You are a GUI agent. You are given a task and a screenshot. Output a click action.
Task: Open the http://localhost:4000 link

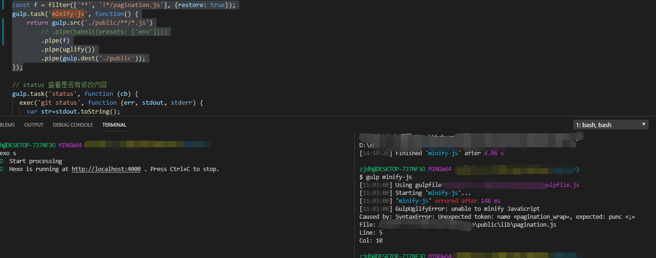point(106,169)
